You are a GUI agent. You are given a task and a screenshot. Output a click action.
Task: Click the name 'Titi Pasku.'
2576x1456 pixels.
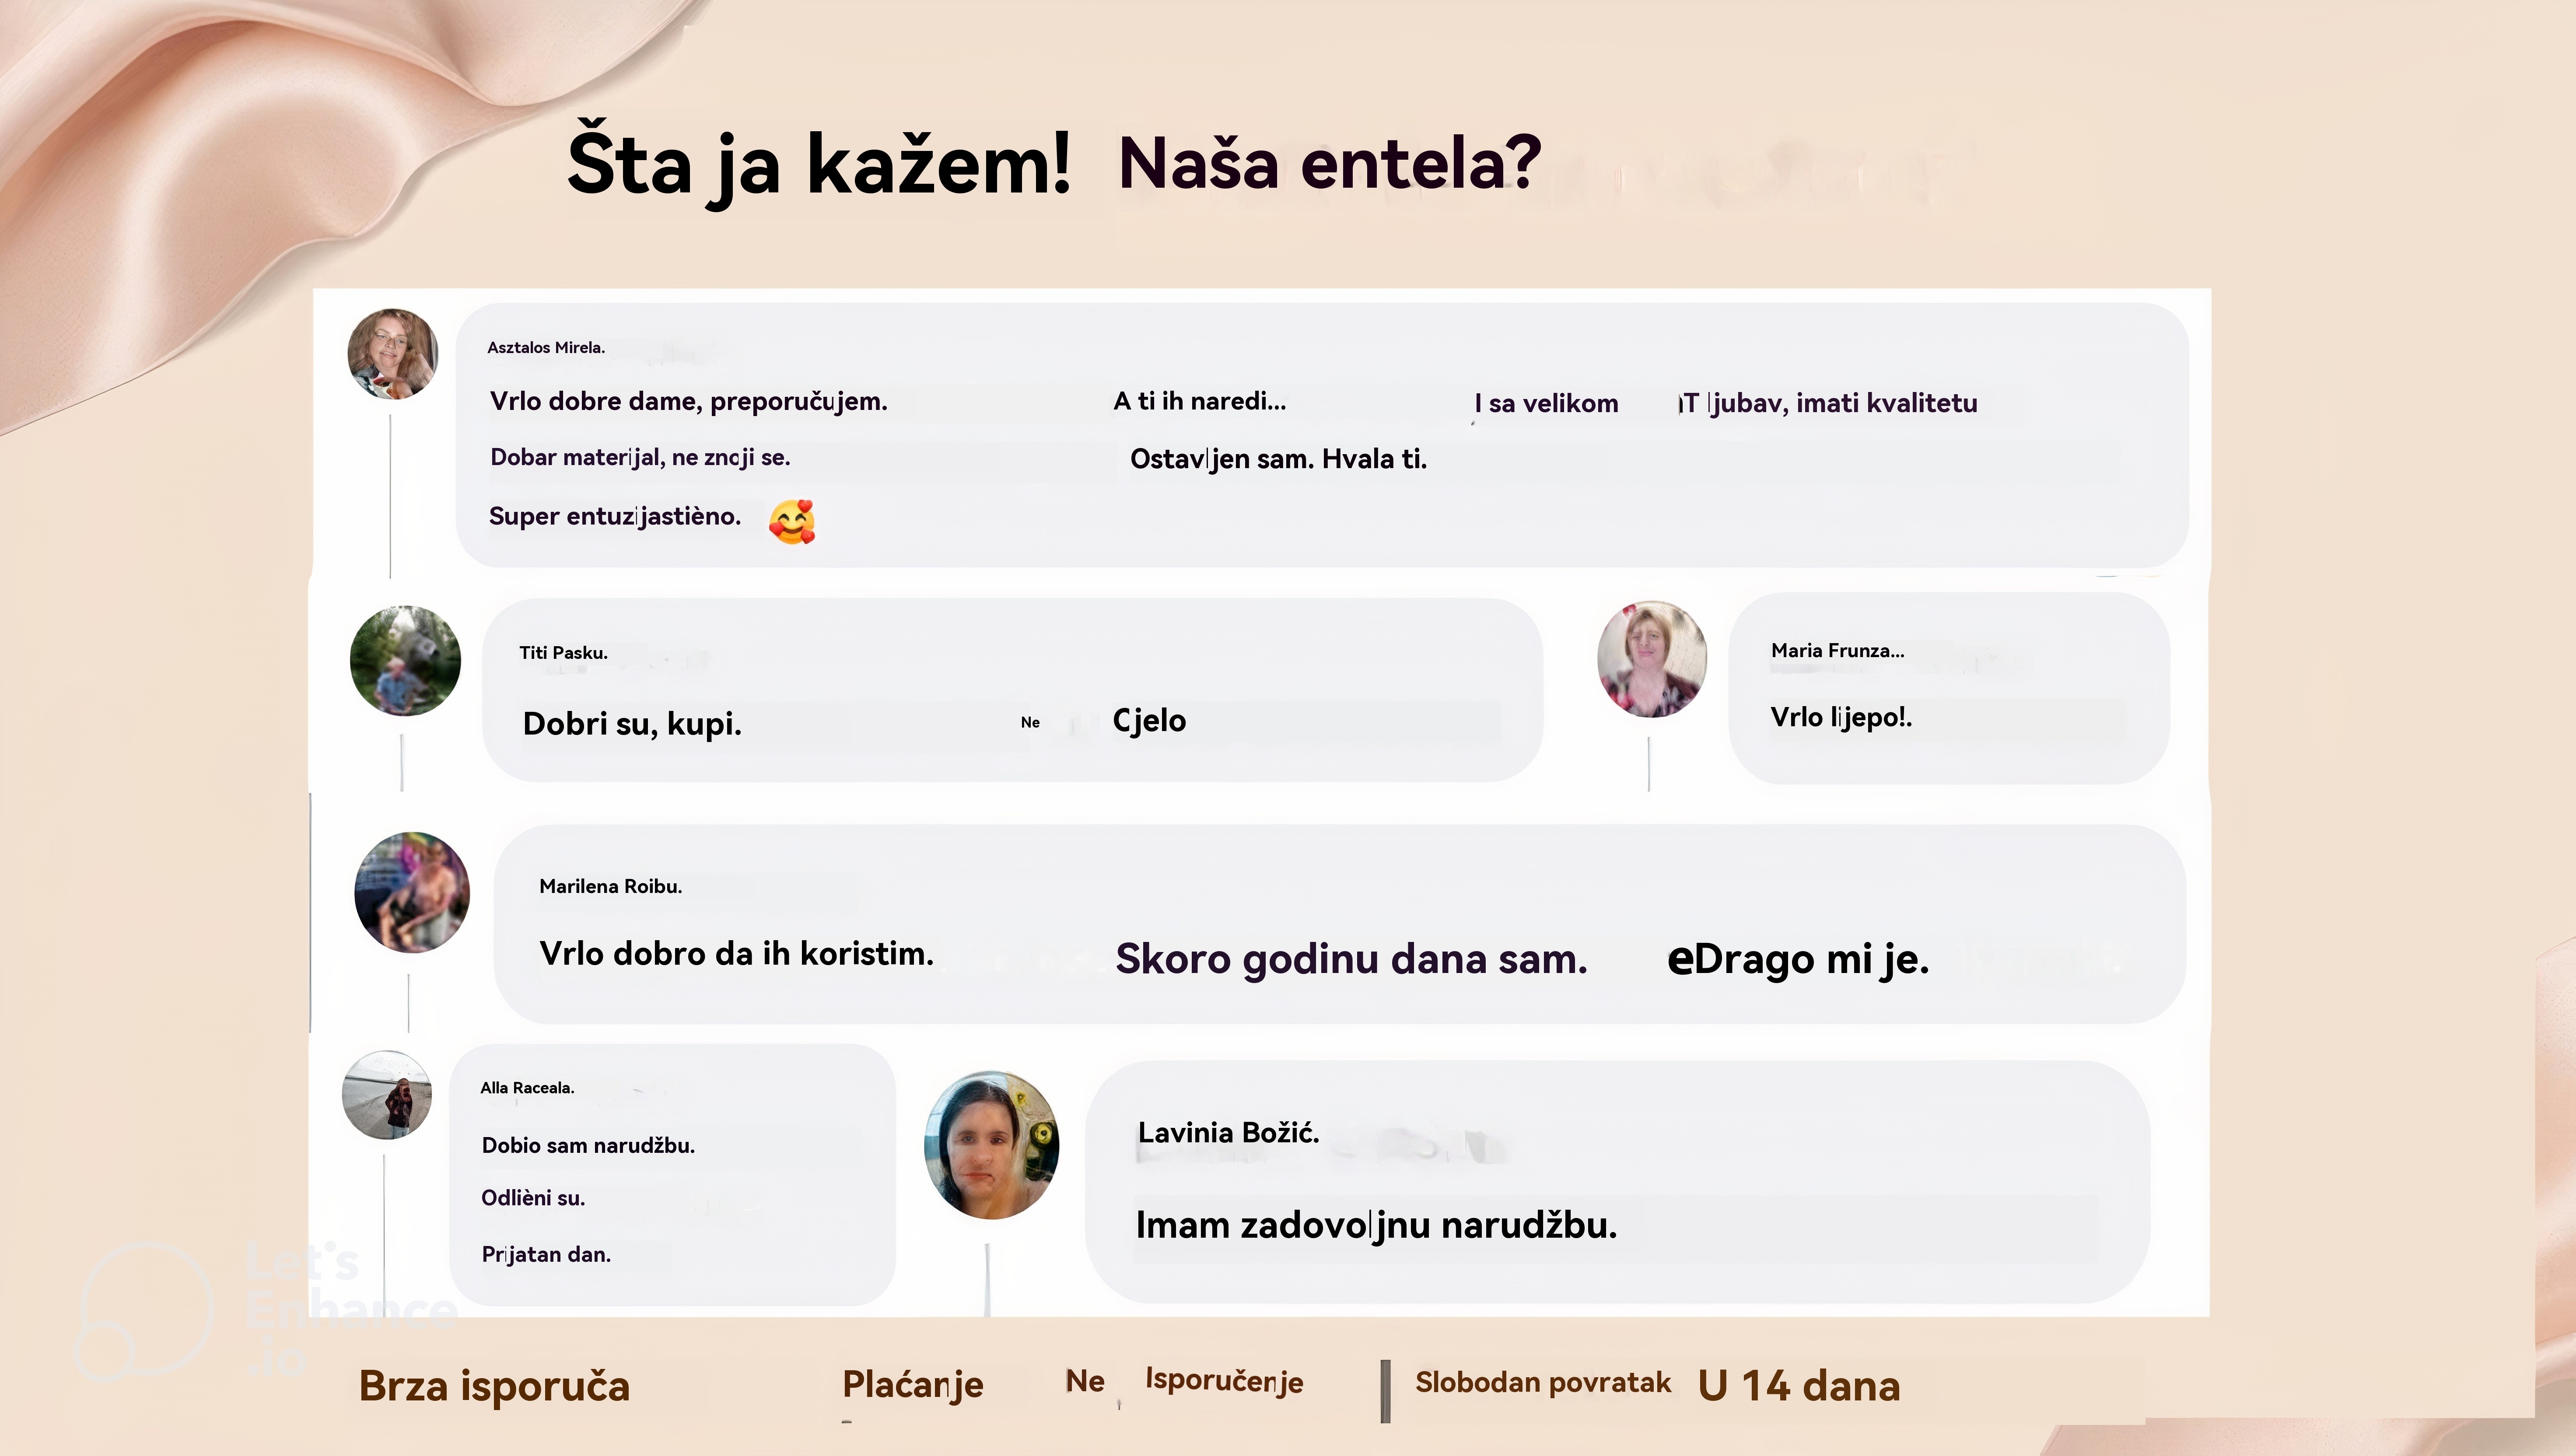(x=563, y=653)
